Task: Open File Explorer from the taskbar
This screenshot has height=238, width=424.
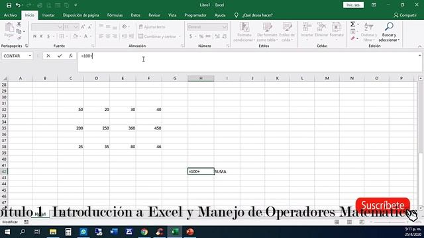Action: tap(53, 232)
